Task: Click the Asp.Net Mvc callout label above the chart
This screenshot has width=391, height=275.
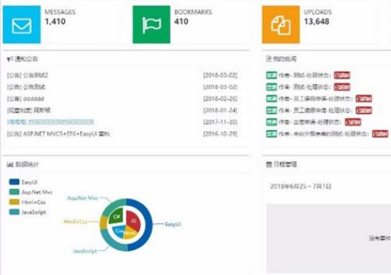Action: coord(83,198)
